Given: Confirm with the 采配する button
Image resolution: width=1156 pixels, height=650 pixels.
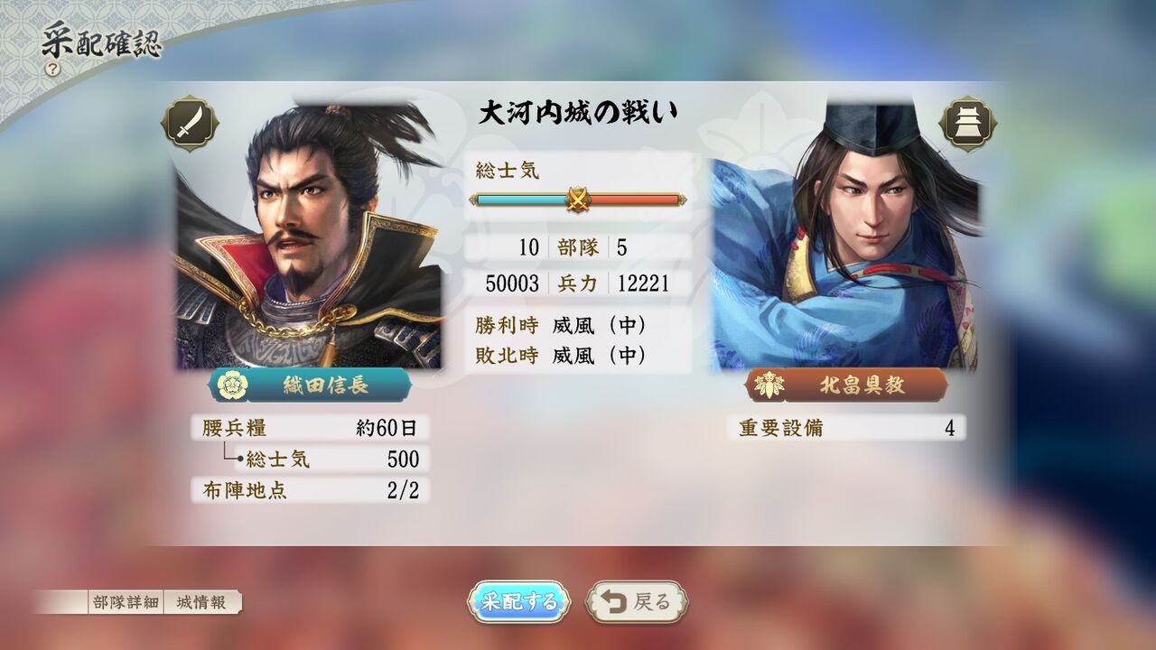Looking at the screenshot, I should pos(518,602).
